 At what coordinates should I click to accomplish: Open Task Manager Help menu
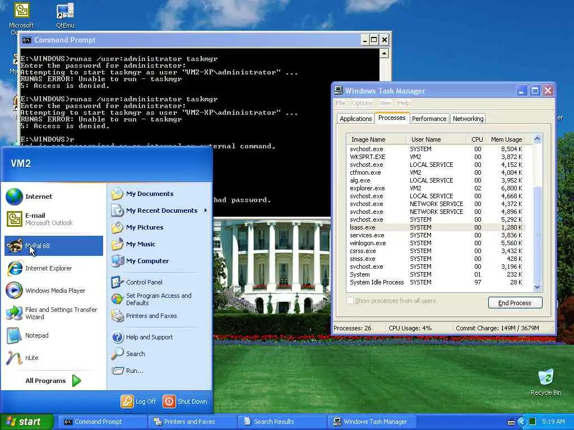[x=404, y=103]
